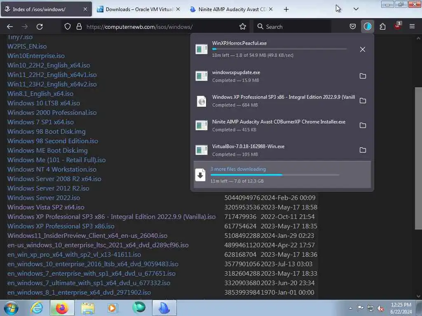Click the page vertical scrollbar thumb

tap(418, 158)
